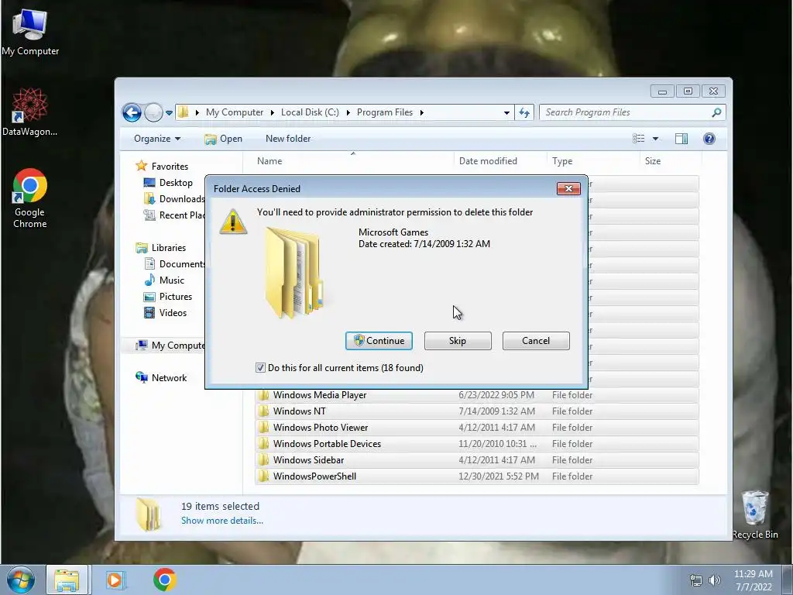
Task: Open the recent pages dropdown next to Forward
Action: [x=169, y=113]
